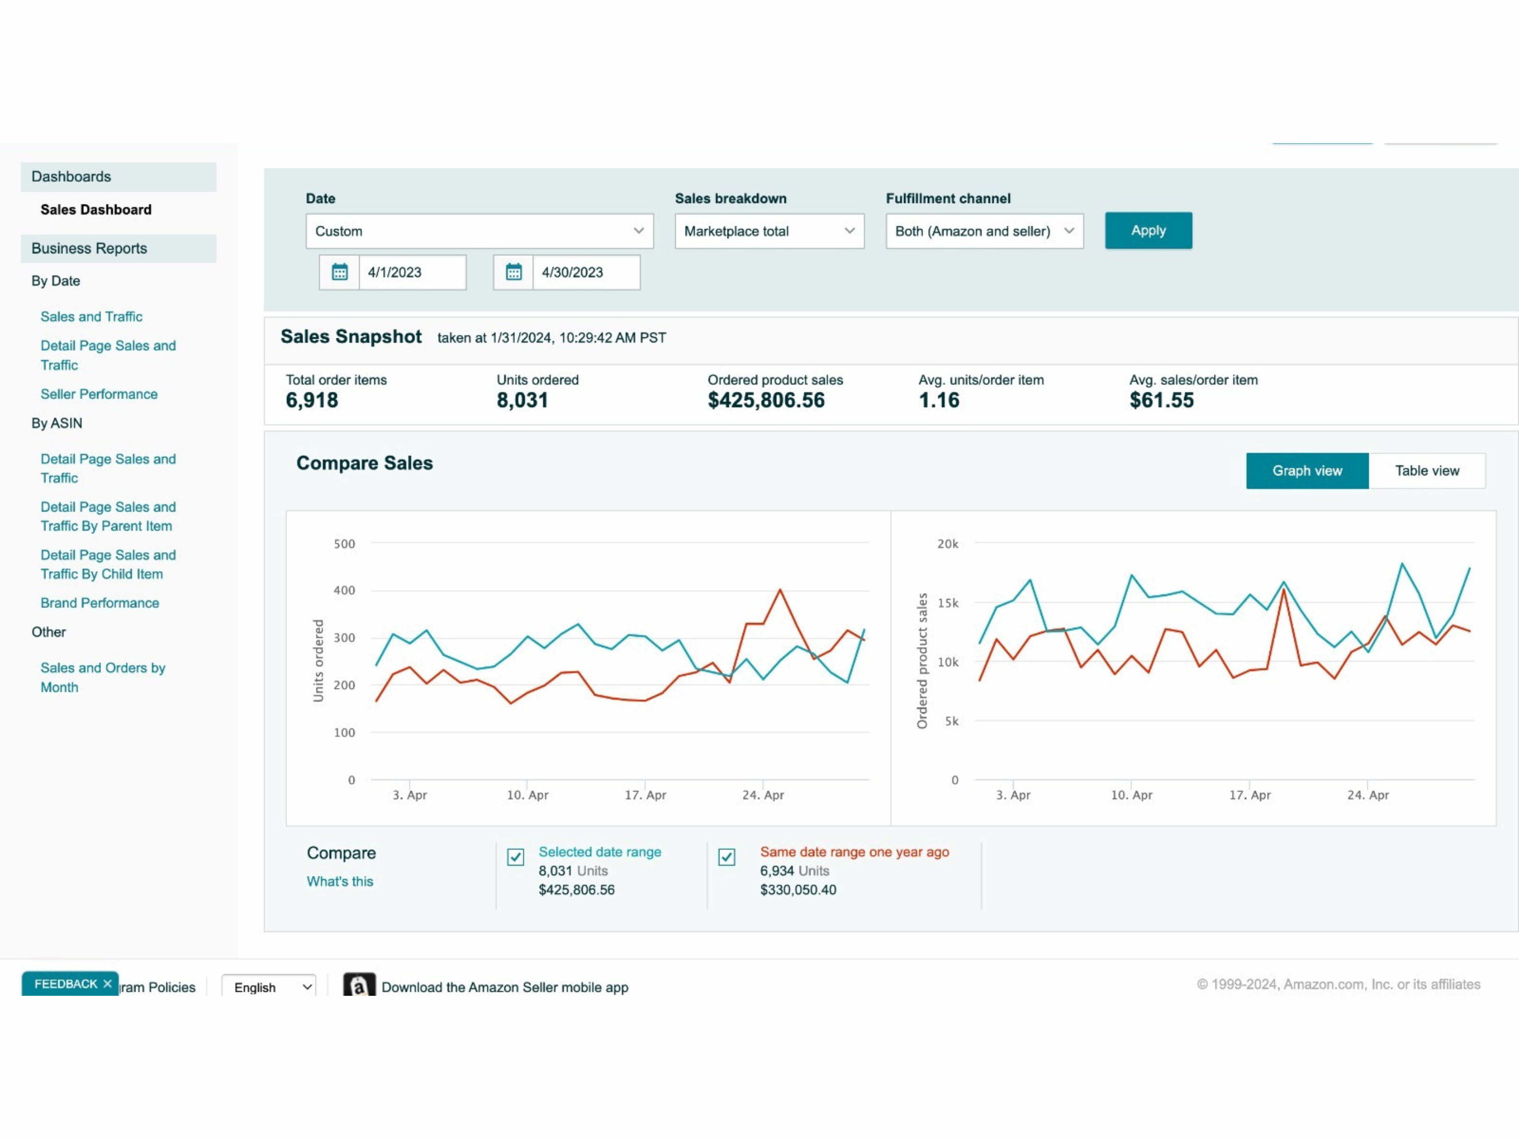This screenshot has height=1139, width=1519.
Task: Dismiss the FEEDBACK banner
Action: tap(107, 983)
